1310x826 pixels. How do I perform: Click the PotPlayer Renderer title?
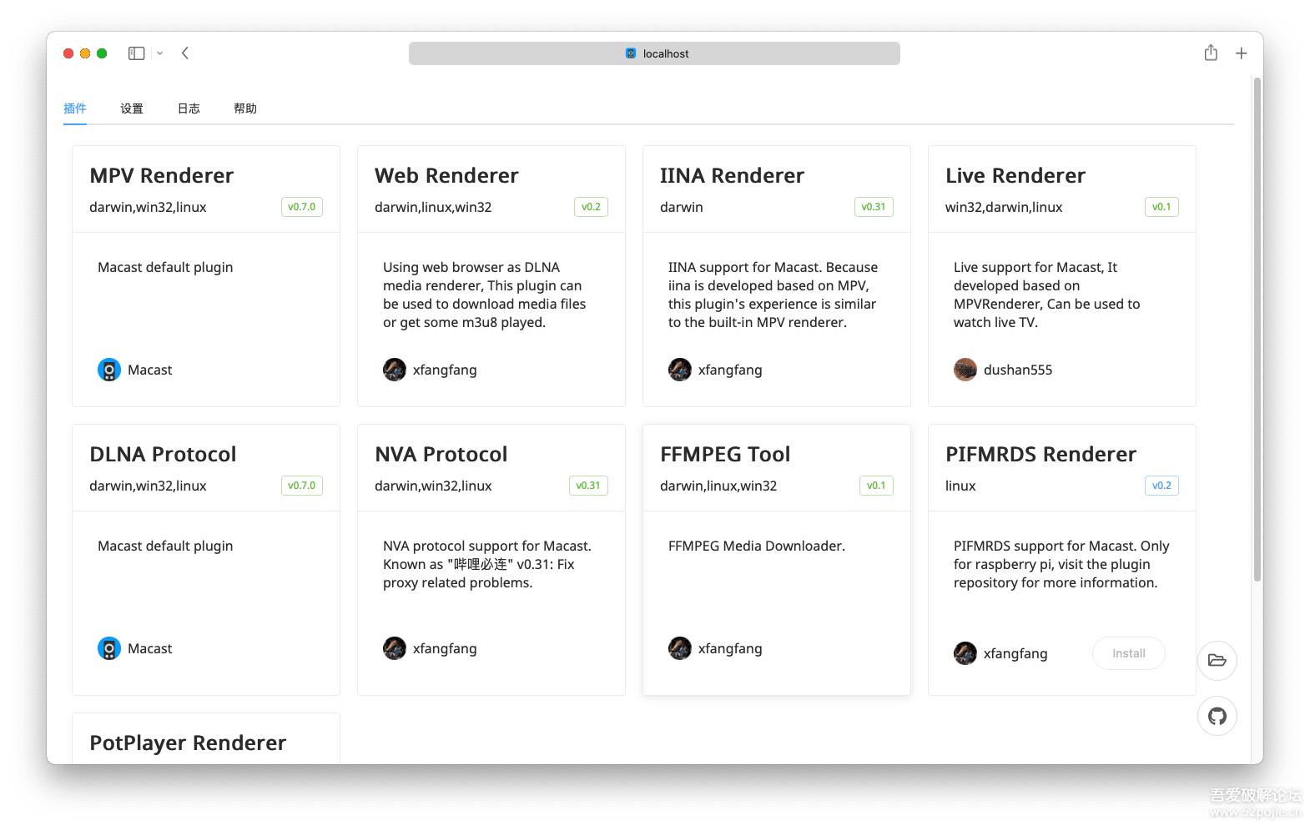(x=188, y=743)
